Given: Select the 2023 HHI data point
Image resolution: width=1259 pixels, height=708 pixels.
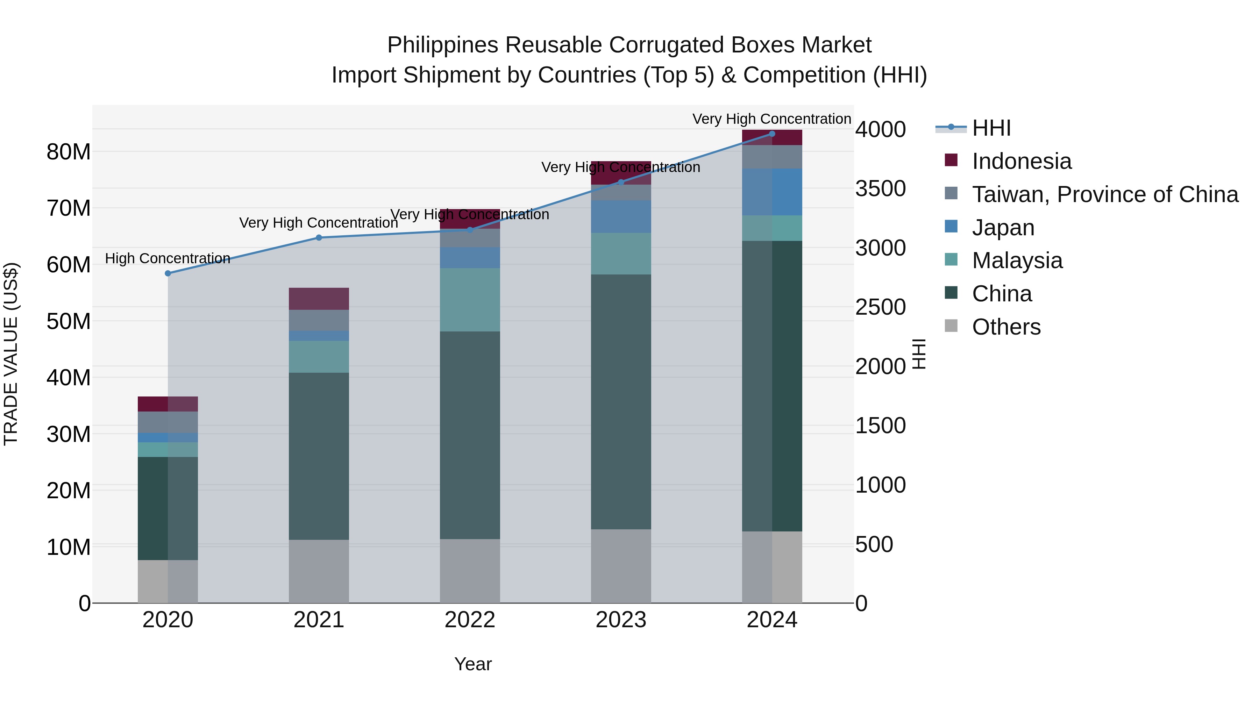Looking at the screenshot, I should click(x=621, y=182).
